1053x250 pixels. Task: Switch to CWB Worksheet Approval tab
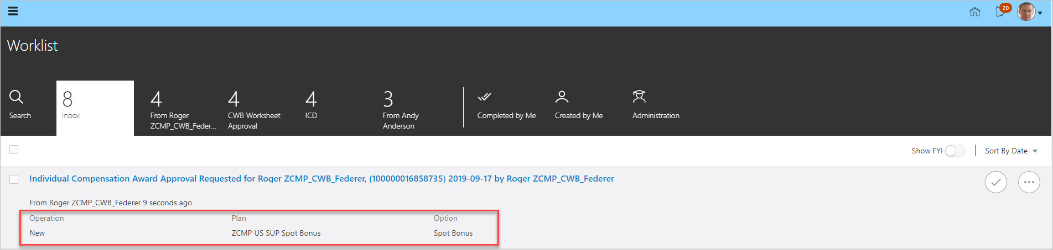[x=255, y=110]
